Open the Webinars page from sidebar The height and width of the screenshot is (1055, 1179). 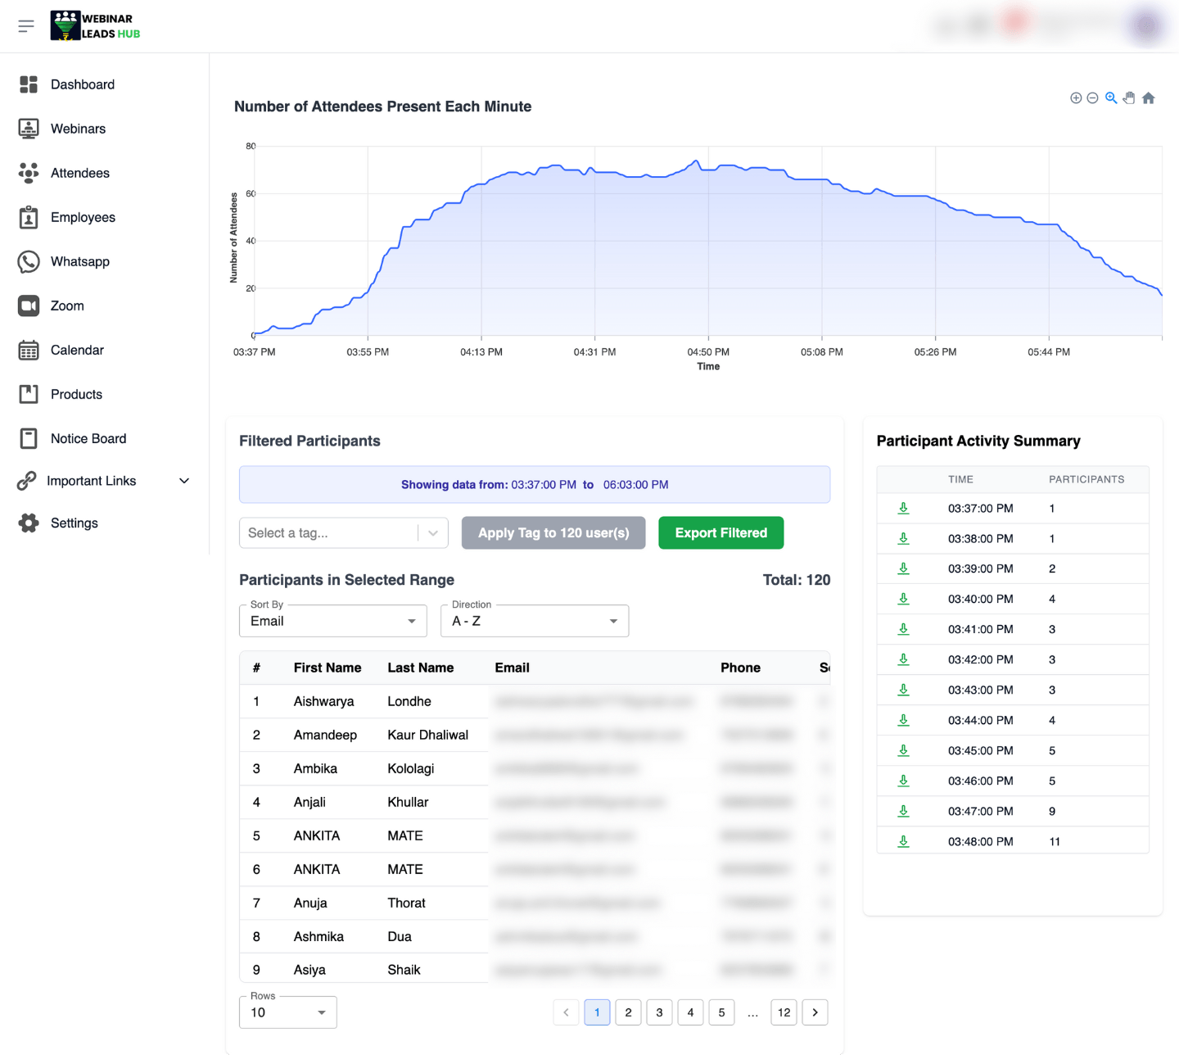(78, 129)
